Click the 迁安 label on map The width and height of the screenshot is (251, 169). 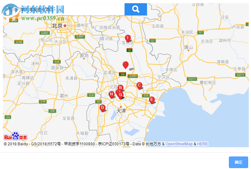click(x=225, y=17)
